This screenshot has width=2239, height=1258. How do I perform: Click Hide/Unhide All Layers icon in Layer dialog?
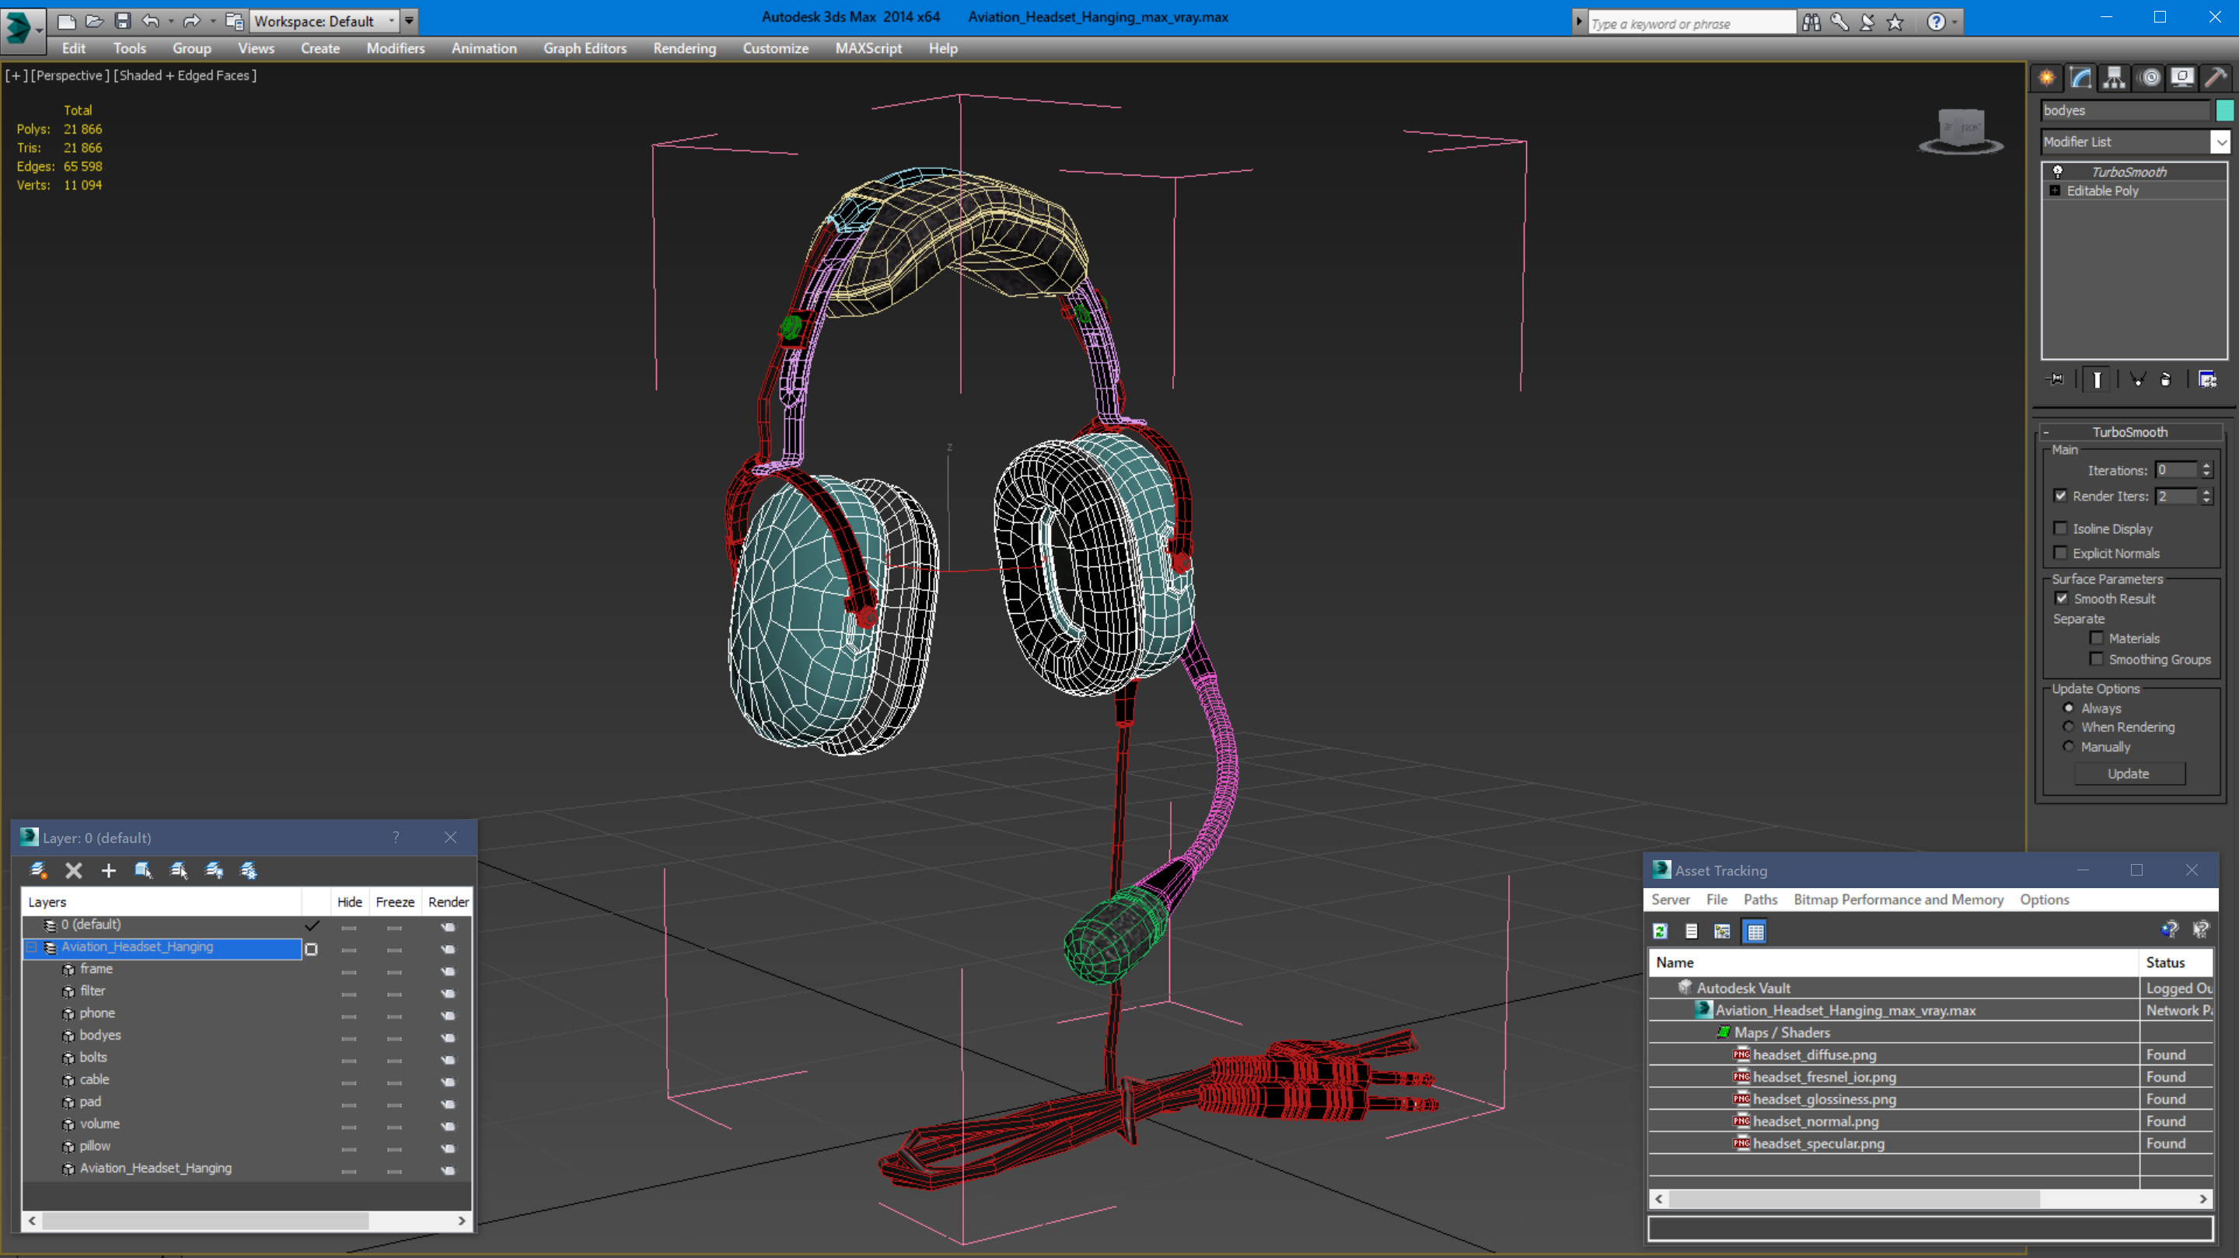214,869
